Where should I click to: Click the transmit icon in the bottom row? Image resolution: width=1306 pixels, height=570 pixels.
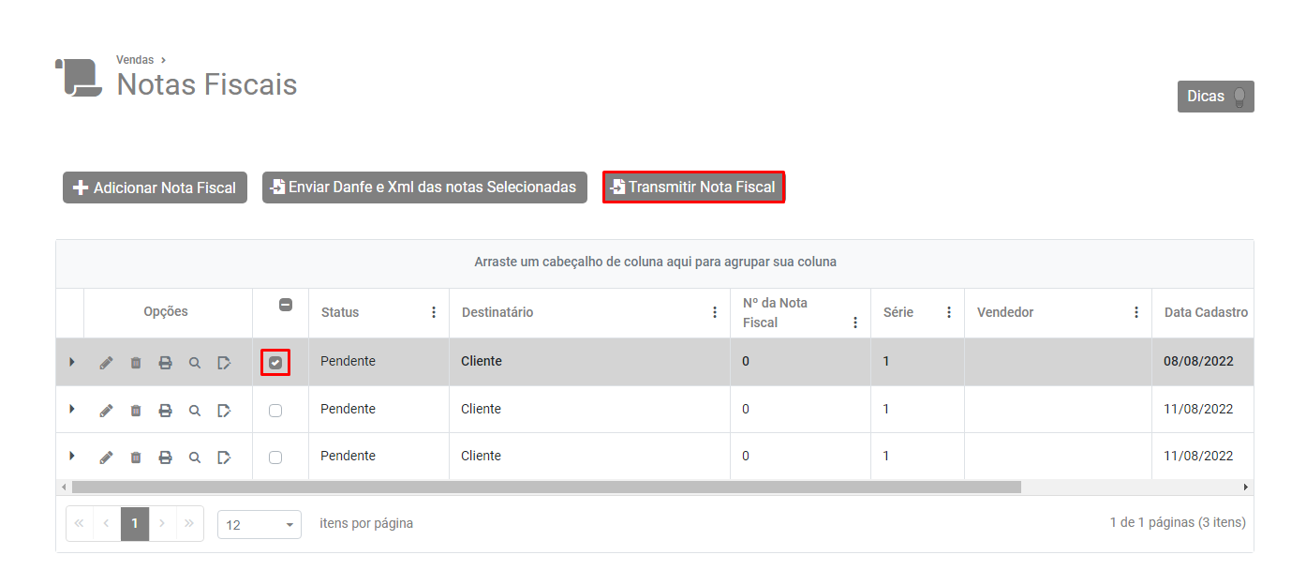click(x=224, y=457)
